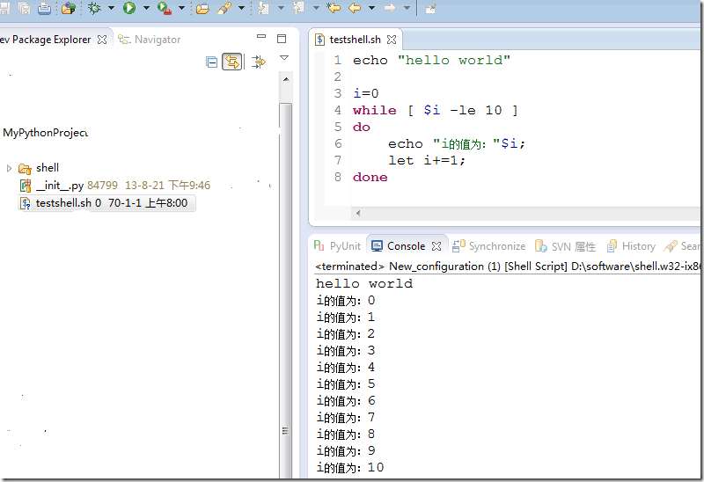Click the working set filter arrows icon
The width and height of the screenshot is (704, 482).
258,62
